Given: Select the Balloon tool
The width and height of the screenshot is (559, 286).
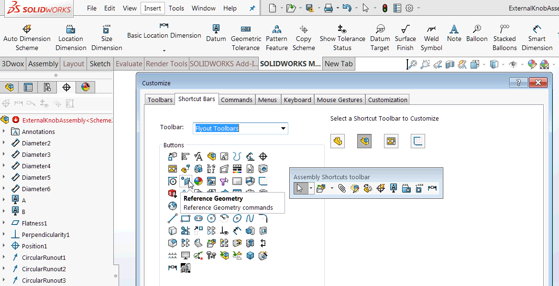Looking at the screenshot, I should click(477, 33).
